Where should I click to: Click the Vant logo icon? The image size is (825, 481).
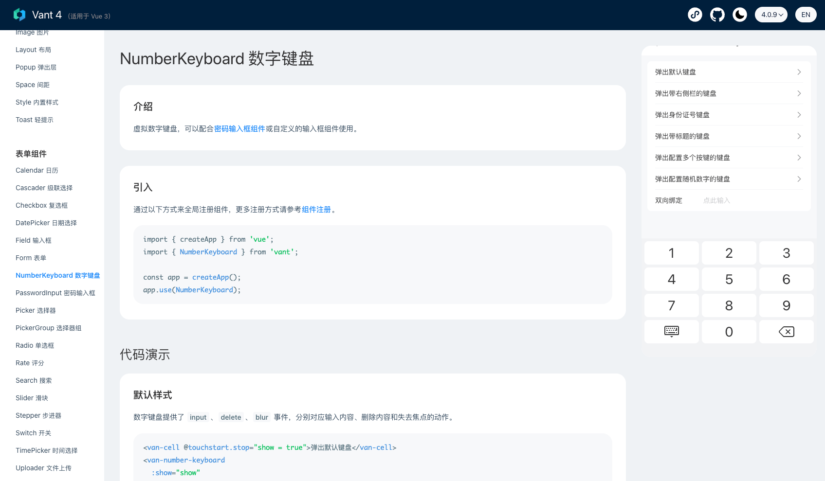point(19,15)
